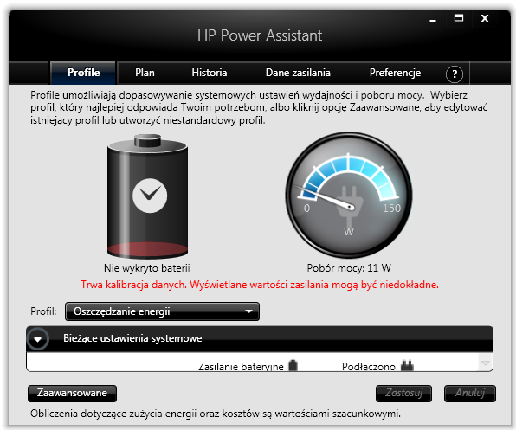Click the Zaawansowane button
The height and width of the screenshot is (430, 516).
pos(72,393)
